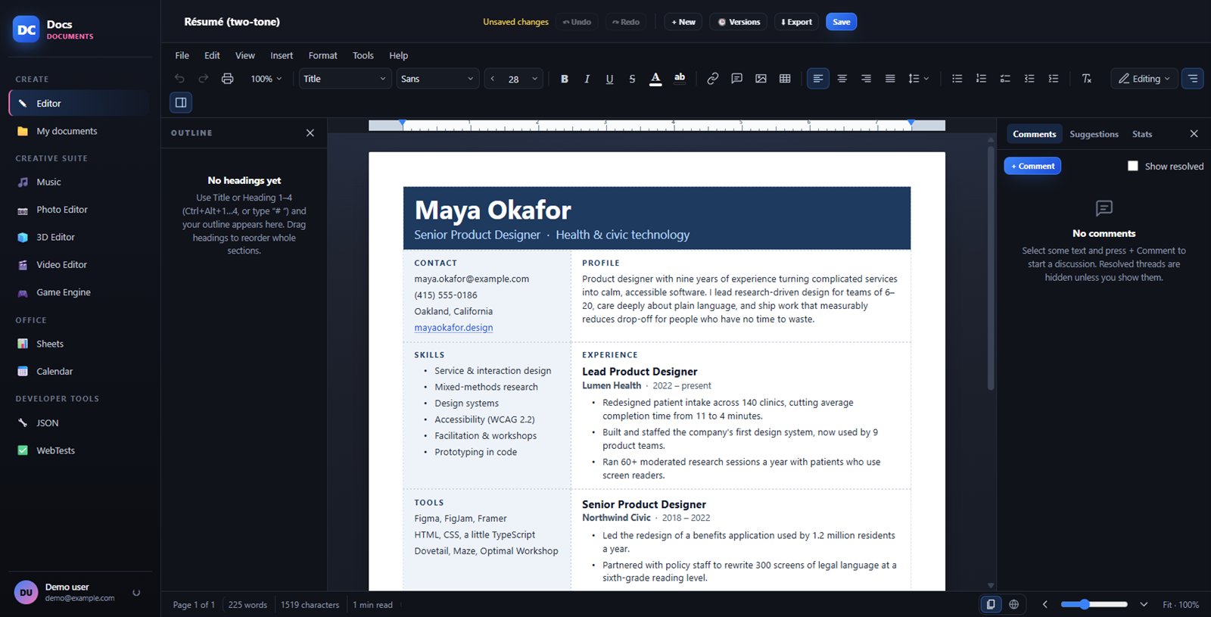Apply bold formatting
1211x617 pixels.
click(564, 79)
